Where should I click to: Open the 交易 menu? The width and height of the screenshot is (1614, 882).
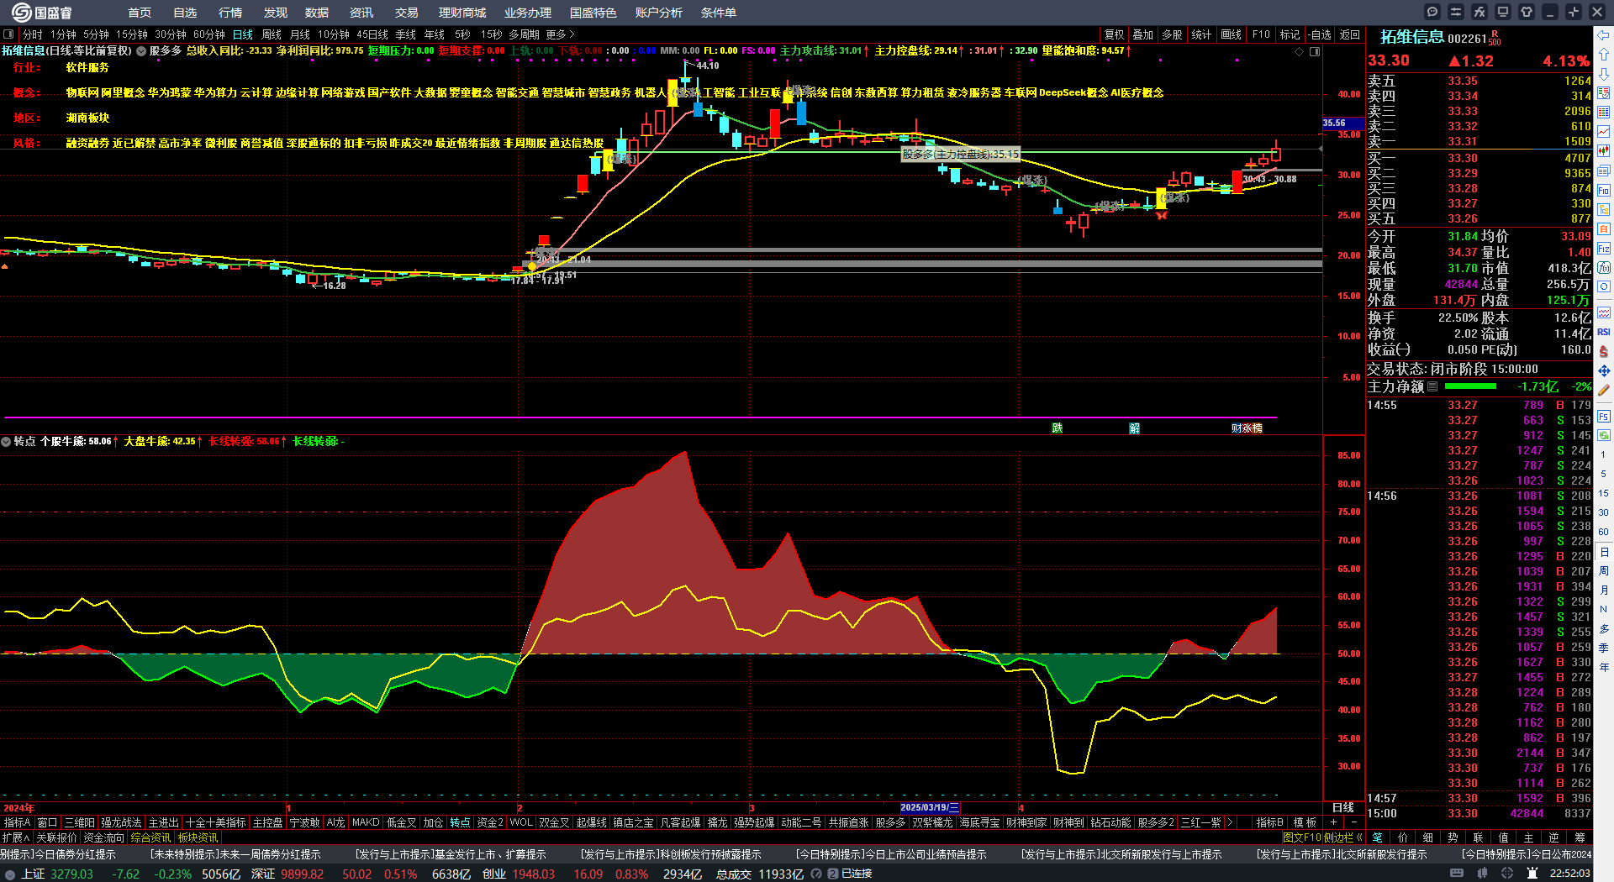(407, 13)
